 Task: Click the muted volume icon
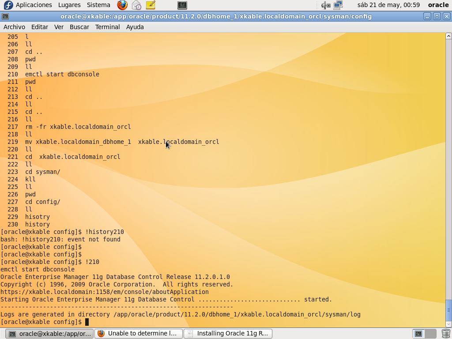(326, 5)
